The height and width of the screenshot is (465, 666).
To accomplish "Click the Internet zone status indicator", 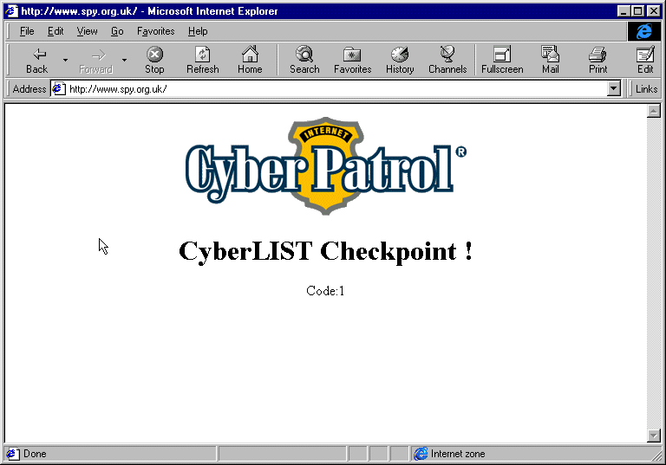I will click(450, 454).
